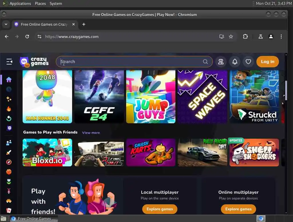Open Trending flame icon in sidebar

[x=9, y=109]
